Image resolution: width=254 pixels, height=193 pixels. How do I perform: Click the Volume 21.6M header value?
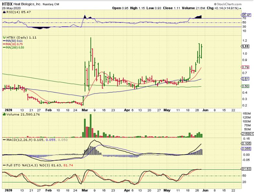pyautogui.click(x=193, y=8)
